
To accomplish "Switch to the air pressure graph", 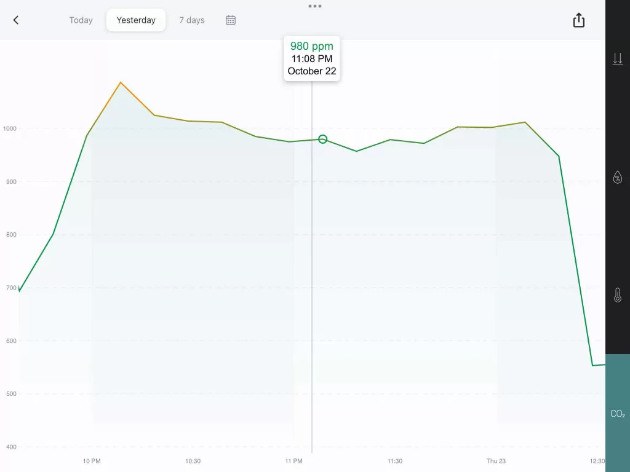I will 618,59.
